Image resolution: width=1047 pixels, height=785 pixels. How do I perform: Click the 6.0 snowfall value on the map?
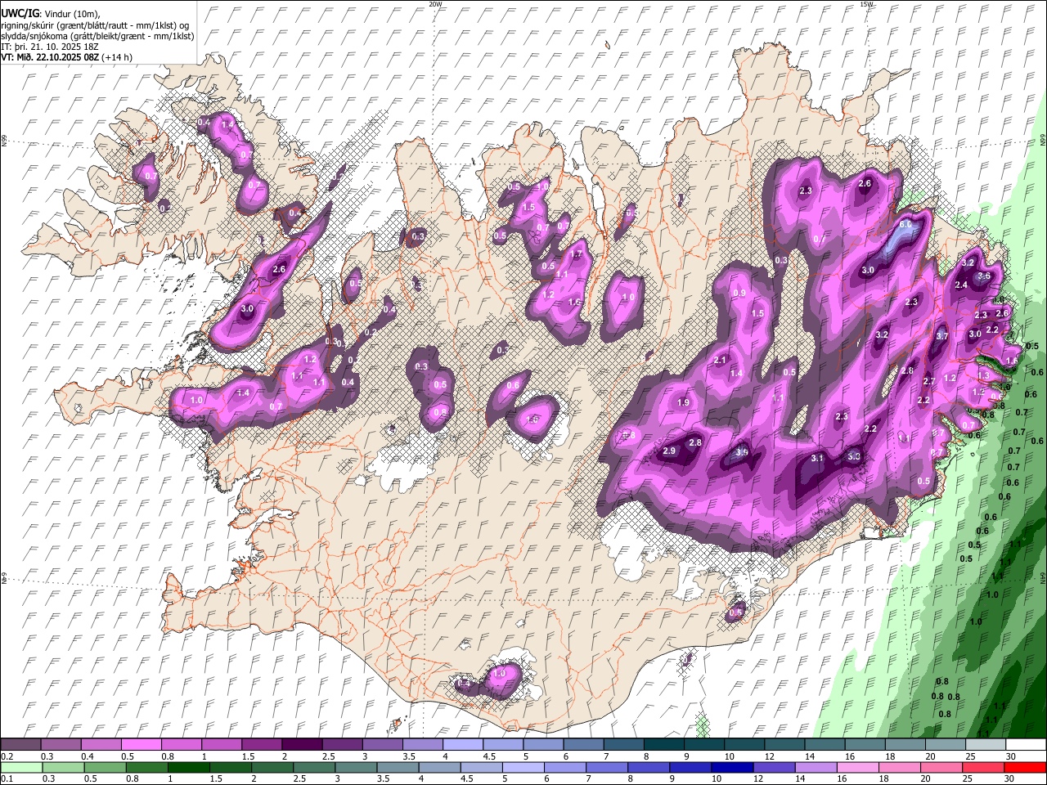(905, 224)
